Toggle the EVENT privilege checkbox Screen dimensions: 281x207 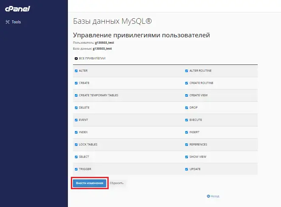click(76, 120)
